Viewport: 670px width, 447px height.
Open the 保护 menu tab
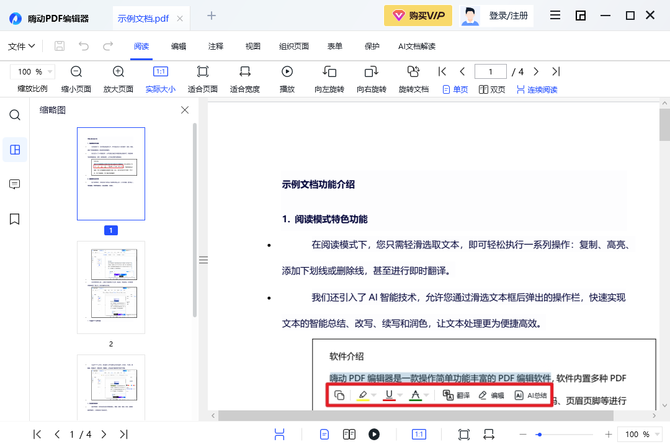click(x=372, y=45)
